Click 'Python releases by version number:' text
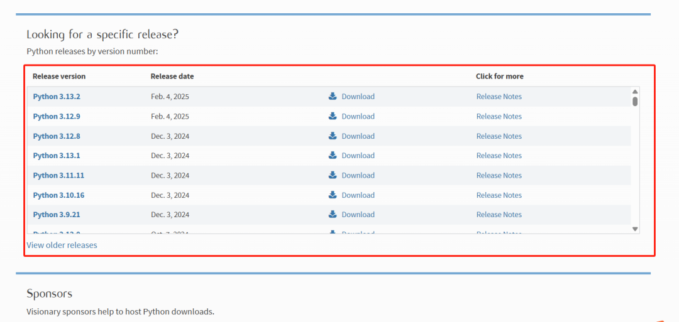This screenshot has height=322, width=679. coord(92,51)
